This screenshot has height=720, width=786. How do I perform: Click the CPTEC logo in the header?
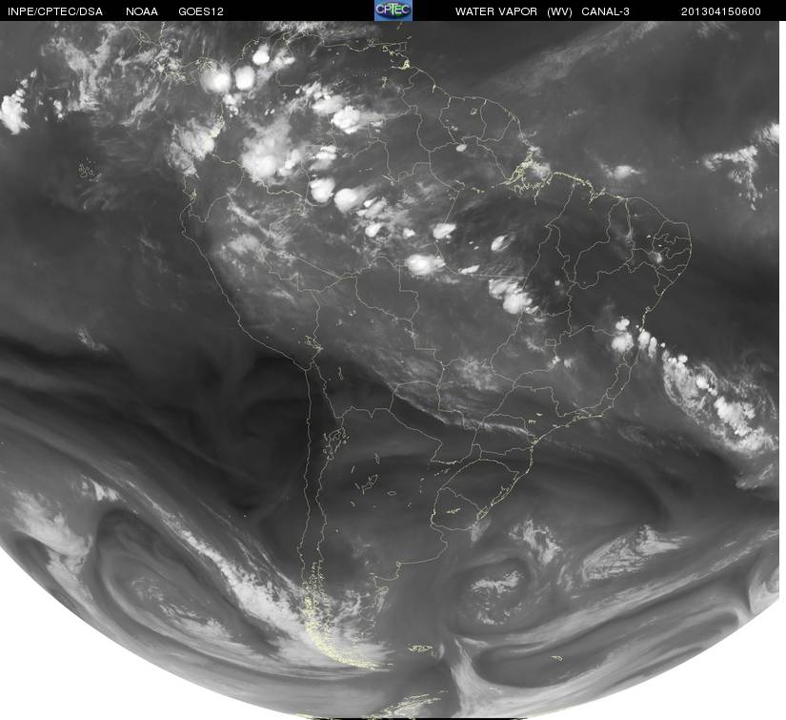click(393, 10)
